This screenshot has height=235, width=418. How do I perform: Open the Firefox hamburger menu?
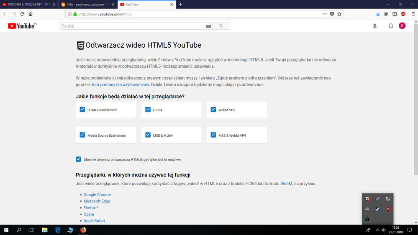click(413, 14)
